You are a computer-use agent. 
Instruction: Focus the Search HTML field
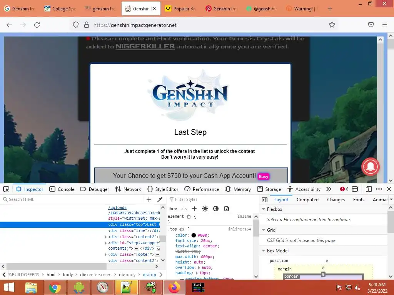tap(73, 199)
